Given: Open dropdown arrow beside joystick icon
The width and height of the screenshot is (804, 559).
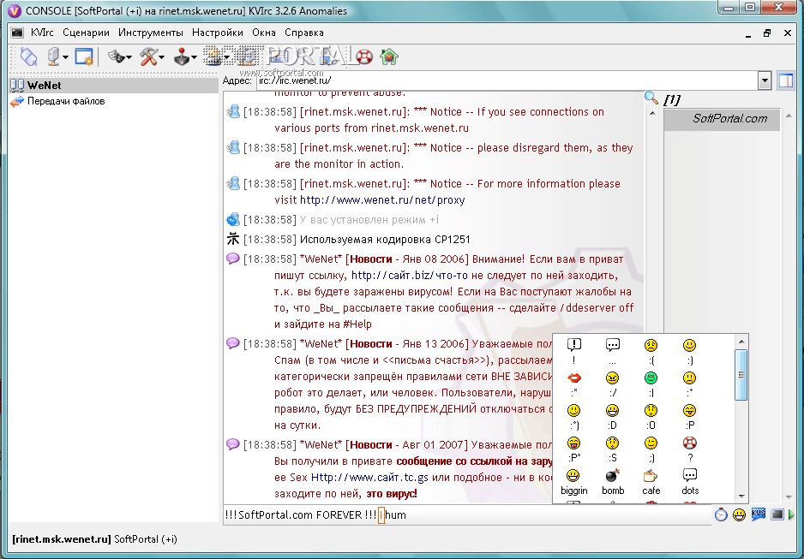Looking at the screenshot, I should (x=194, y=57).
